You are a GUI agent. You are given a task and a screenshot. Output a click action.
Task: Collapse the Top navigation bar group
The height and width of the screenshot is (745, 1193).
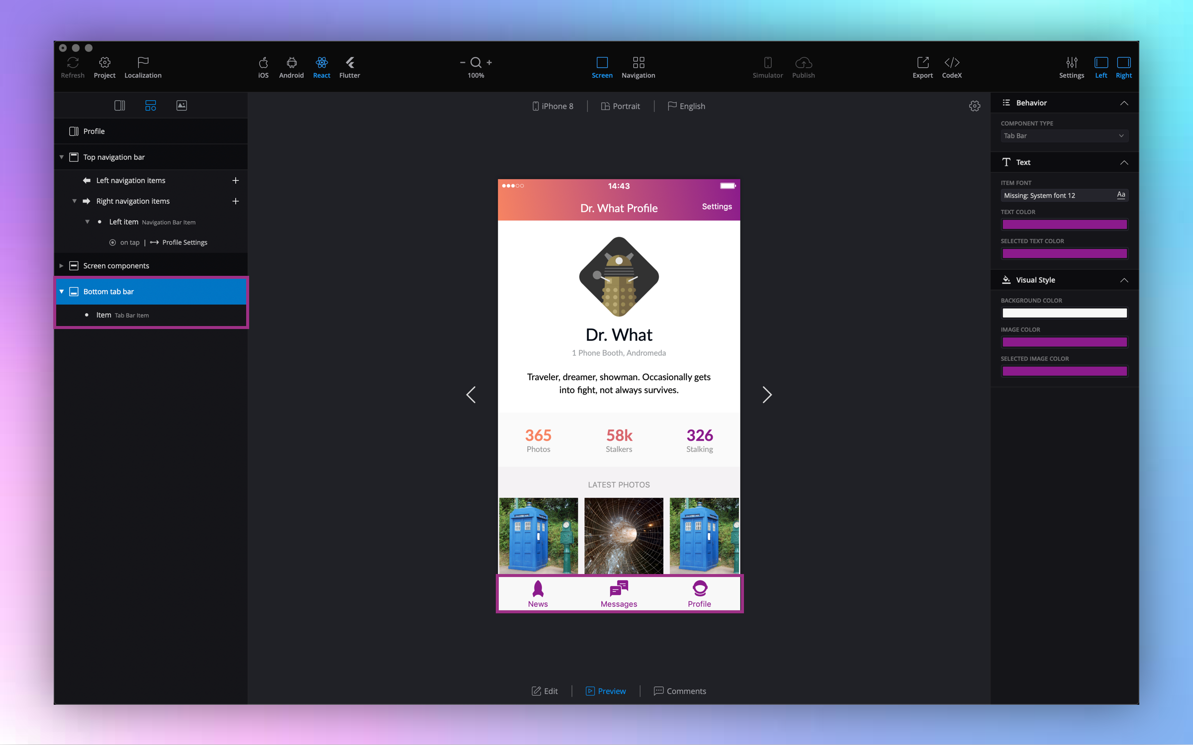pyautogui.click(x=62, y=157)
